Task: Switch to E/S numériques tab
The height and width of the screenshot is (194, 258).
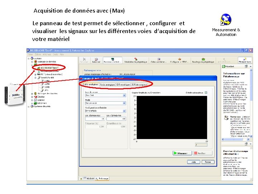Action: coord(123,84)
